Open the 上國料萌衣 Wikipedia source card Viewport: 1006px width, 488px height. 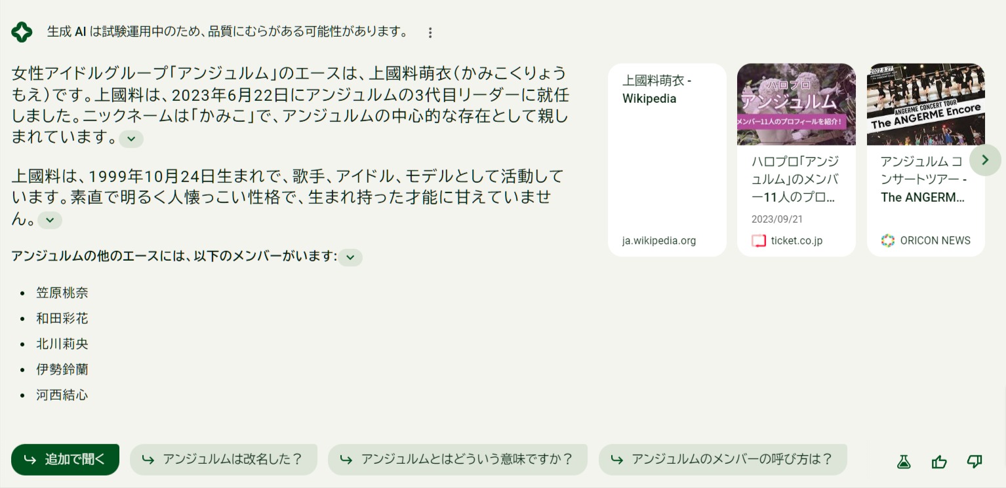[x=667, y=160]
